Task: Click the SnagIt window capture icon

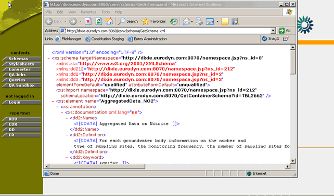Action: pyautogui.click(x=286, y=39)
